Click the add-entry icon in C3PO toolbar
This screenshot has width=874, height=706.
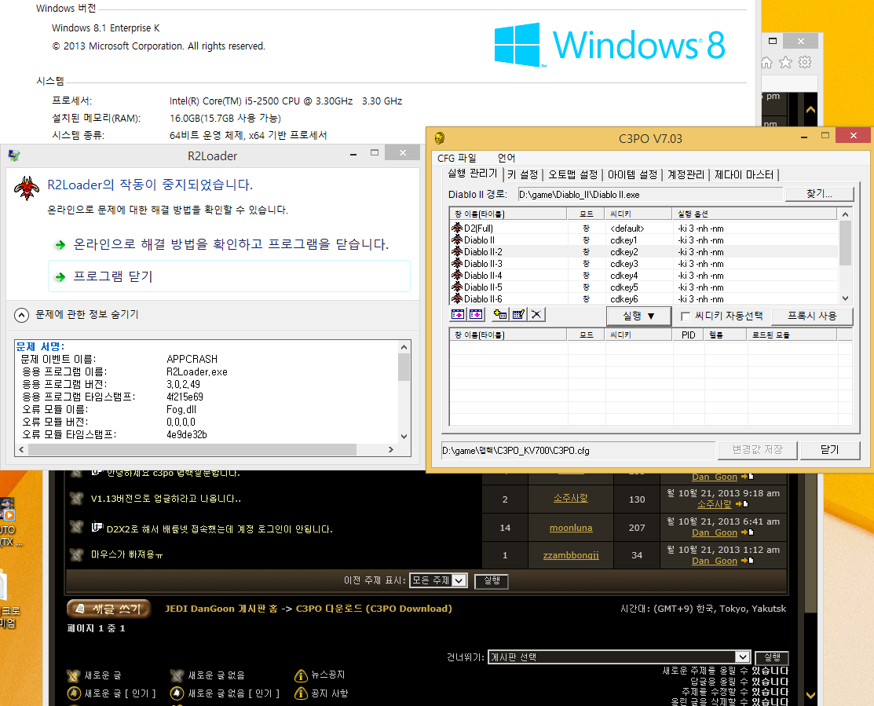tap(500, 314)
